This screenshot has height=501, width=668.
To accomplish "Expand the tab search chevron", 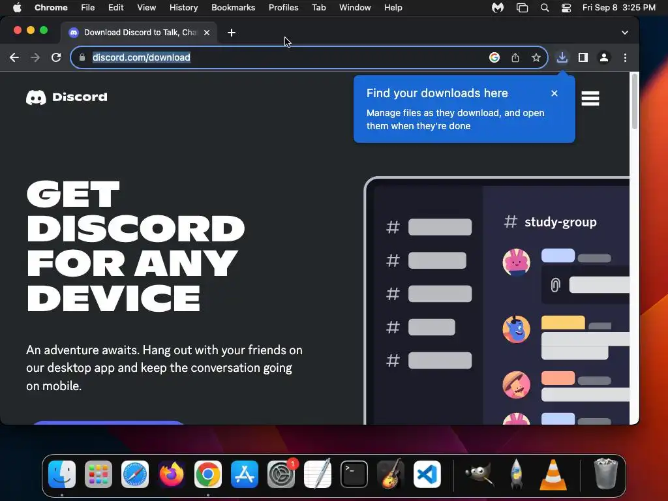I will pos(624,33).
